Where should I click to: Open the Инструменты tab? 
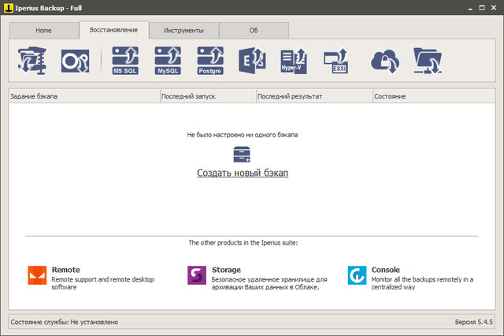point(183,31)
